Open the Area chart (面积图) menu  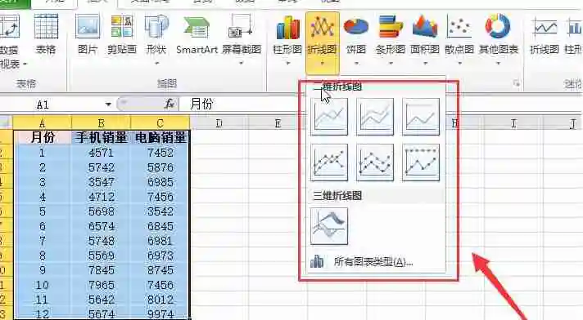[x=425, y=39]
